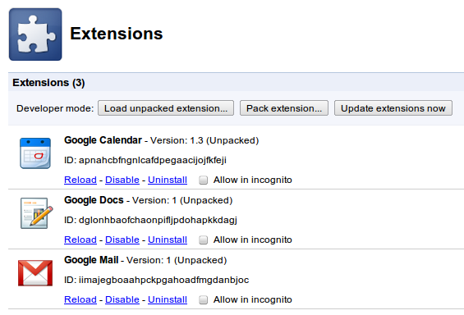
Task: Disable the Google Mail extension
Action: pyautogui.click(x=122, y=299)
